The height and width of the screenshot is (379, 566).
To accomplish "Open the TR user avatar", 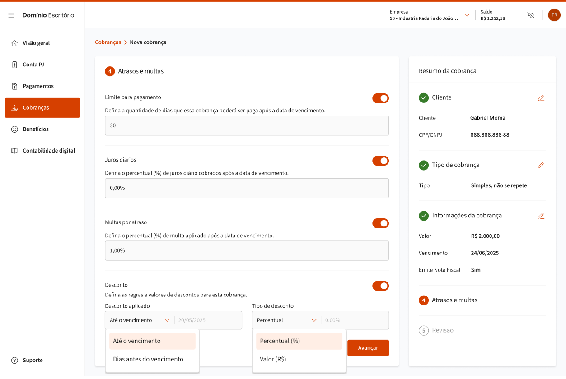I will point(554,15).
